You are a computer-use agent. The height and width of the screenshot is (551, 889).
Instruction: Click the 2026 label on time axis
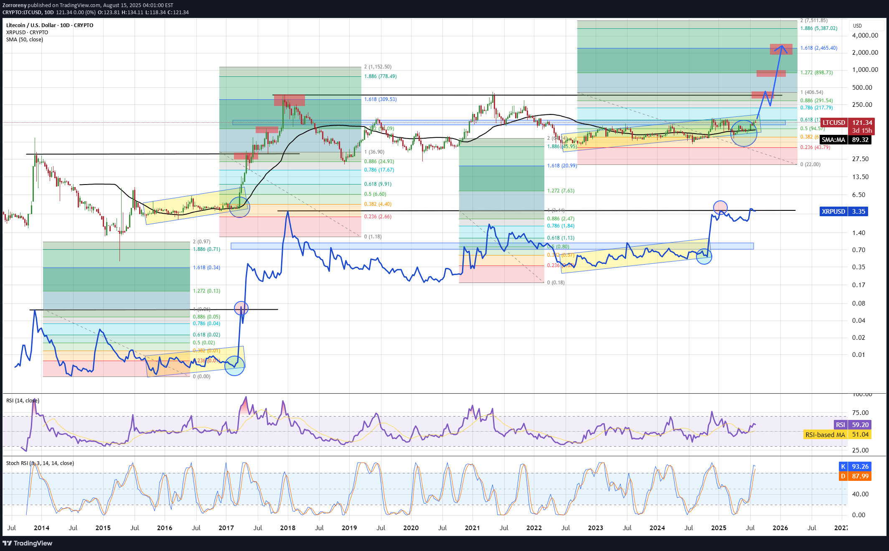point(780,528)
